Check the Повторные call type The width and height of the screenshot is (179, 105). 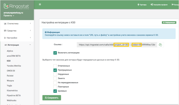55,87
